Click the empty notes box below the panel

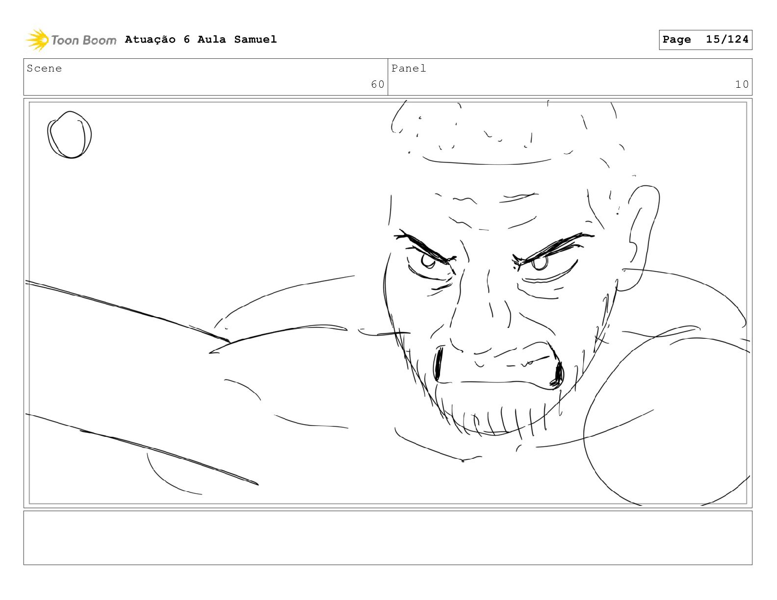[x=388, y=538]
